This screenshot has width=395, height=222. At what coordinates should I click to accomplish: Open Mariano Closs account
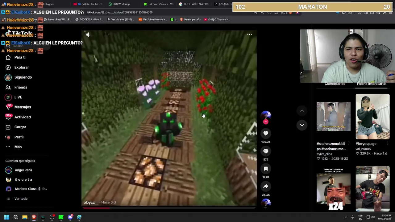(31, 189)
